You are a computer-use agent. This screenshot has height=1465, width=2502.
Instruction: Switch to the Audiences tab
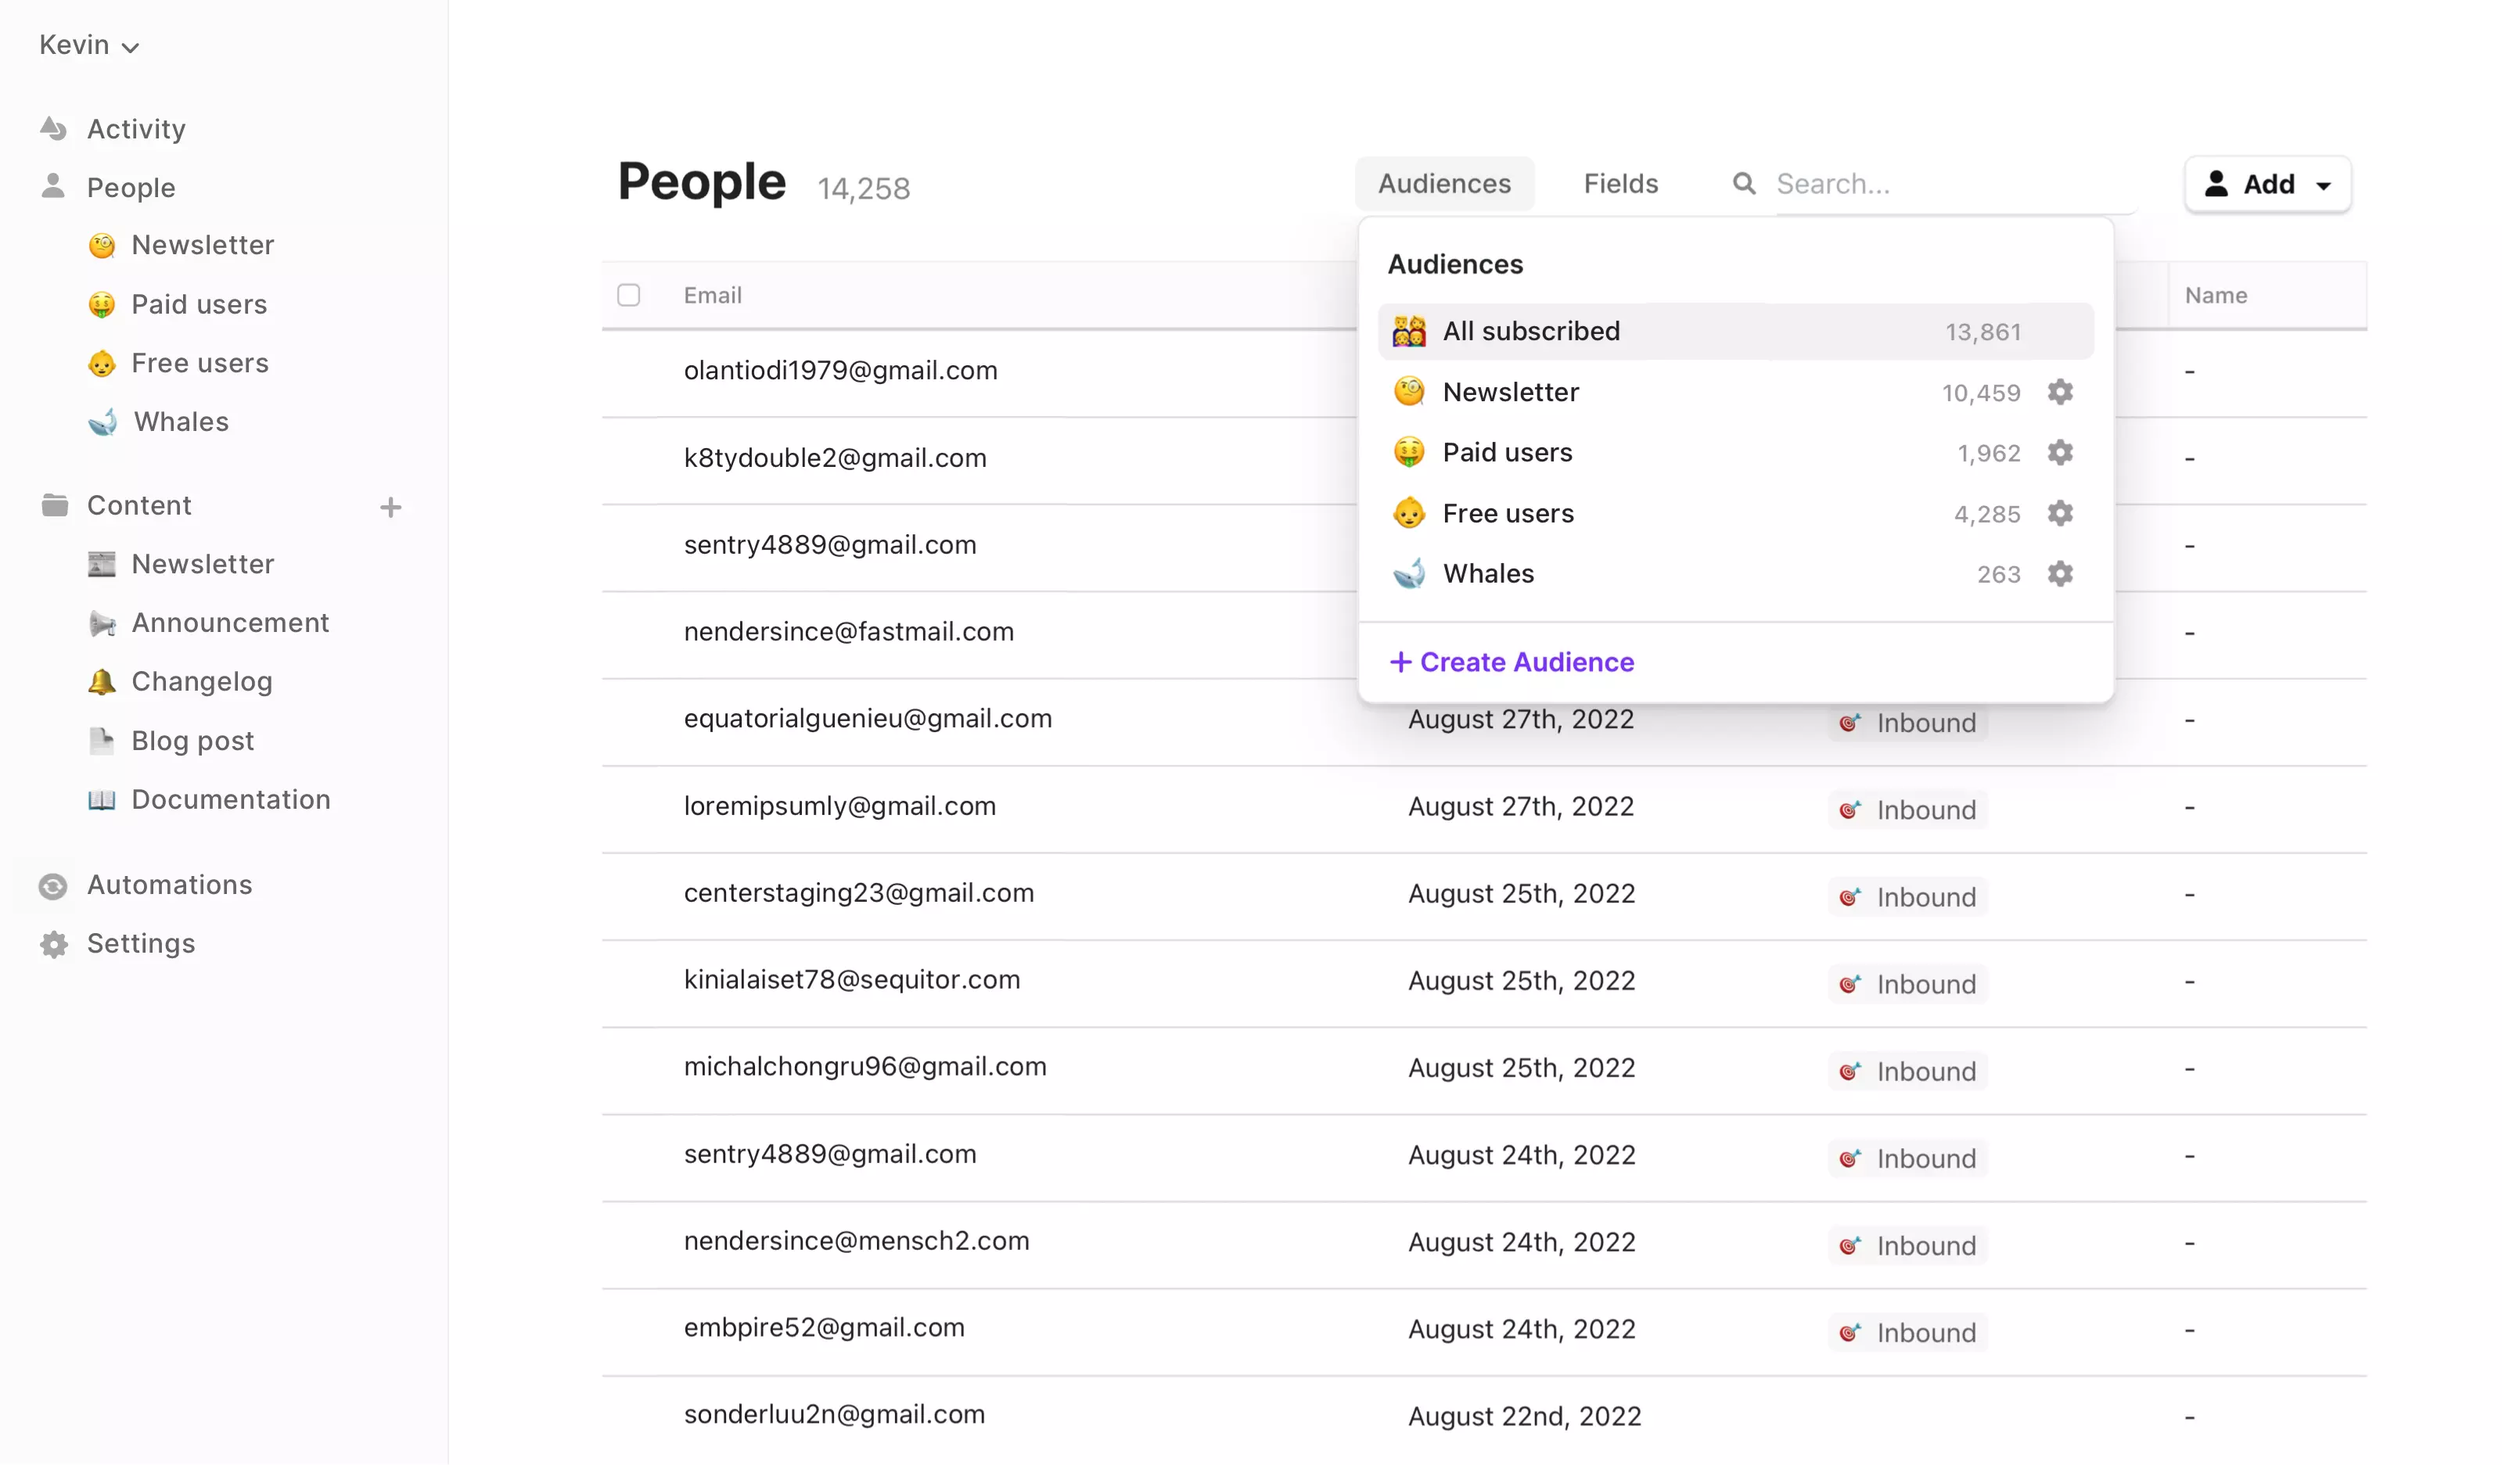click(1443, 184)
